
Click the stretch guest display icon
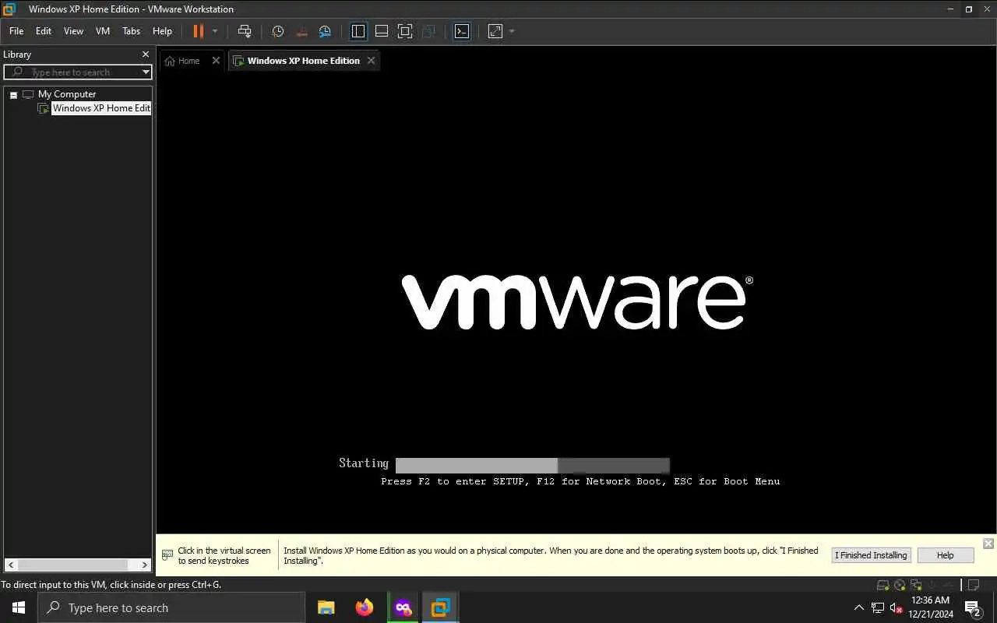click(495, 31)
